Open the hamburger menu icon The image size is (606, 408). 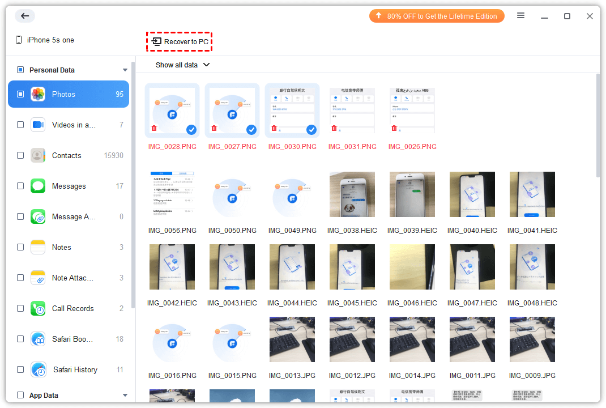click(x=520, y=16)
